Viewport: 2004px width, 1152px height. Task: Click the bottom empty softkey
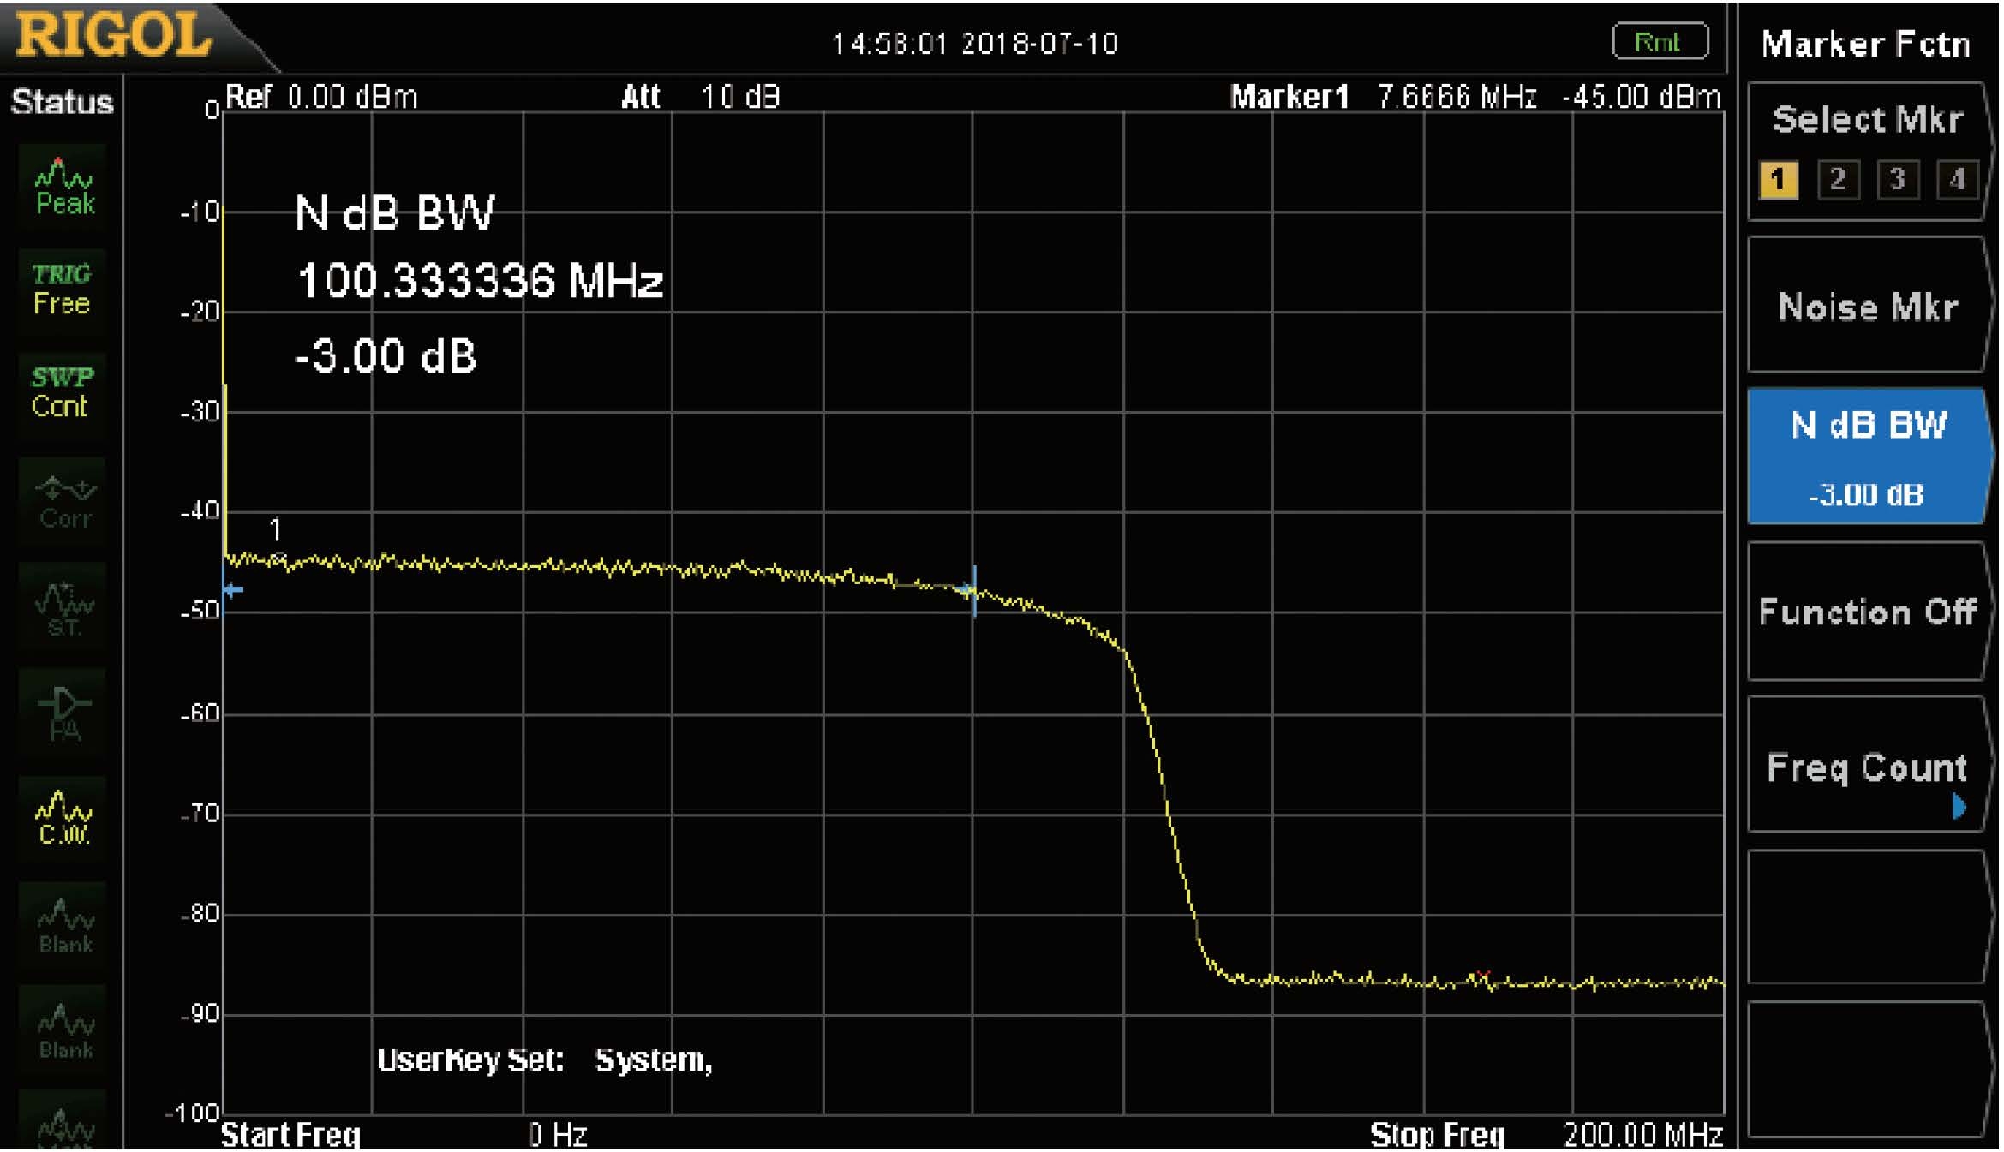pos(1868,1069)
